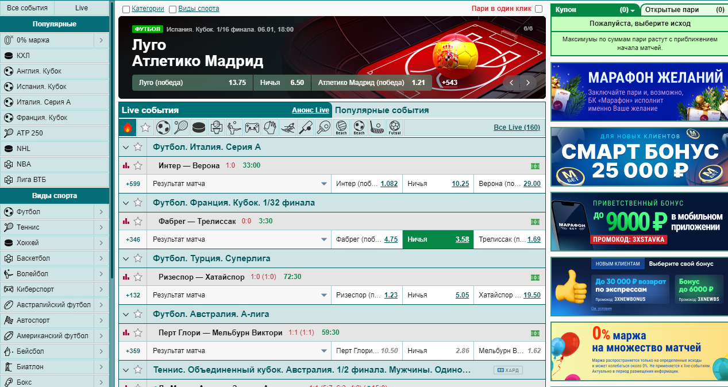This screenshot has width=728, height=387.
Task: Open green pitch tracker icon for Фабрег — Трелиссак
Action: pyautogui.click(x=535, y=222)
